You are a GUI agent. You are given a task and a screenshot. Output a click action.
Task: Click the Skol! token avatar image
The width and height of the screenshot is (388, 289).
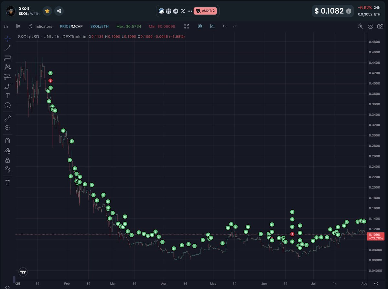pos(11,11)
